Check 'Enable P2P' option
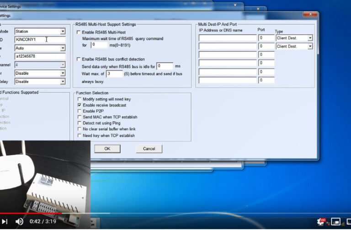 click(x=79, y=111)
